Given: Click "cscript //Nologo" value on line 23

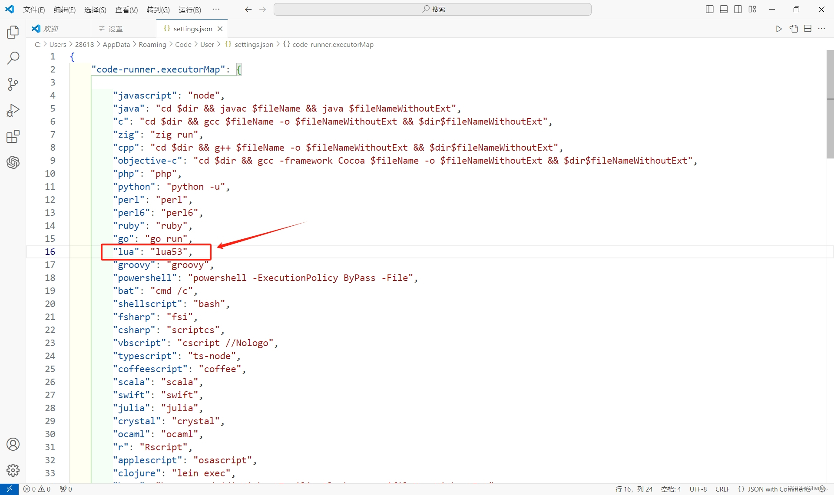Looking at the screenshot, I should click(x=225, y=343).
